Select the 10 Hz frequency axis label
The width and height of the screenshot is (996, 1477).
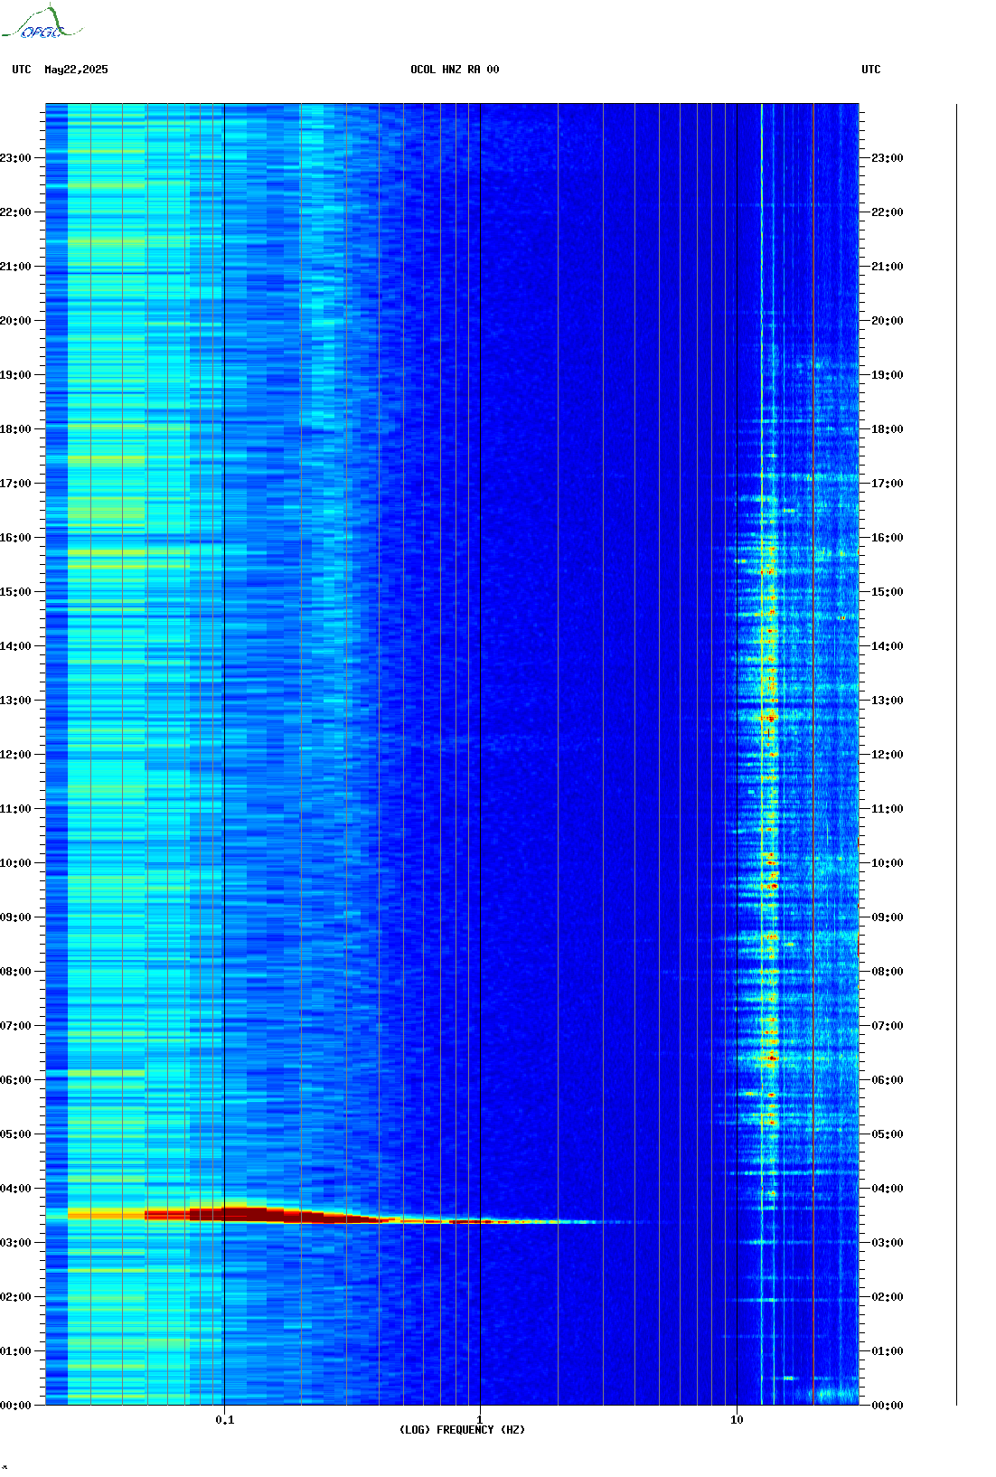click(737, 1420)
